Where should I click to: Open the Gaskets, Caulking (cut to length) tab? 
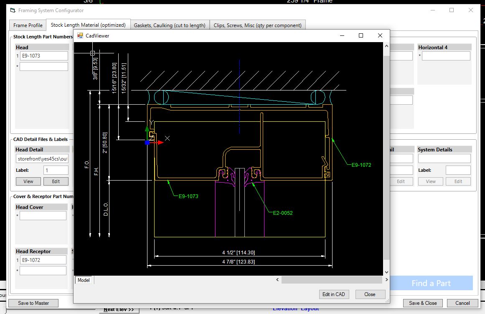(170, 25)
